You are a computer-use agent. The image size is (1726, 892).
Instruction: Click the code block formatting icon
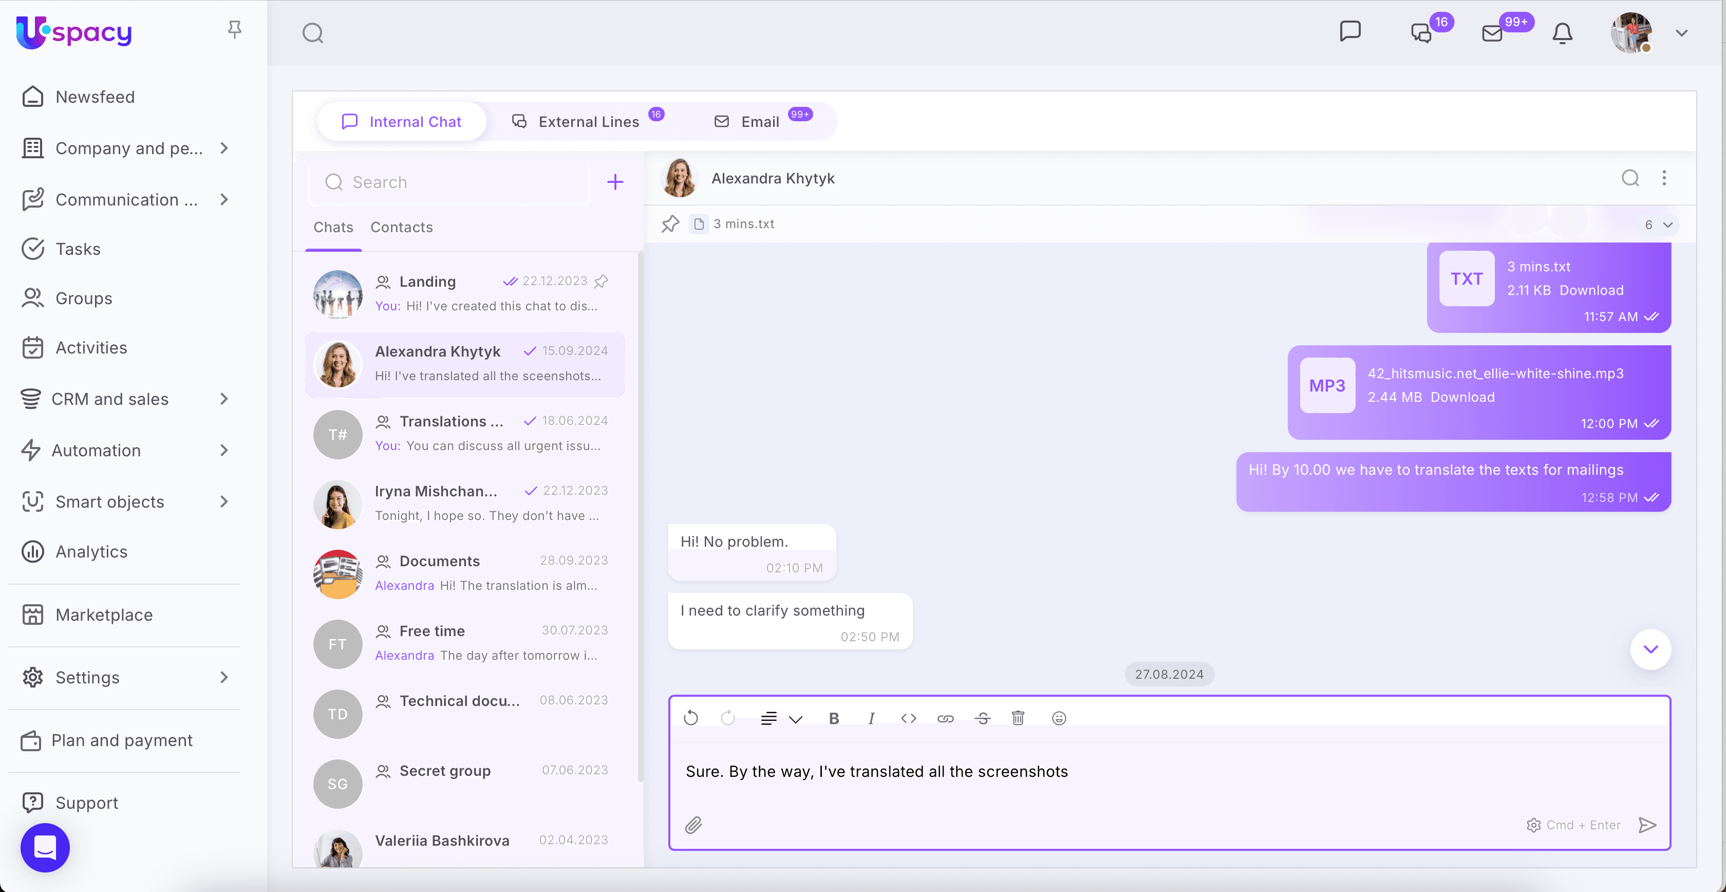tap(909, 718)
